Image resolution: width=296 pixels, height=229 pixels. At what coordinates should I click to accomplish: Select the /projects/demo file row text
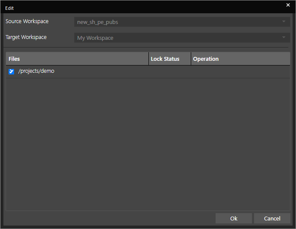coord(36,71)
